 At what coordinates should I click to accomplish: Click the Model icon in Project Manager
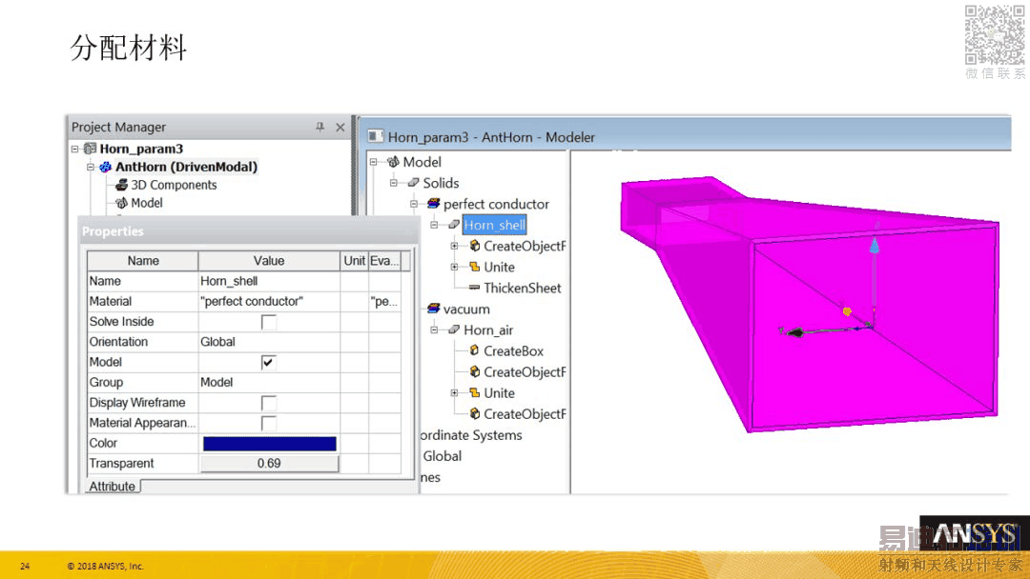[x=121, y=203]
